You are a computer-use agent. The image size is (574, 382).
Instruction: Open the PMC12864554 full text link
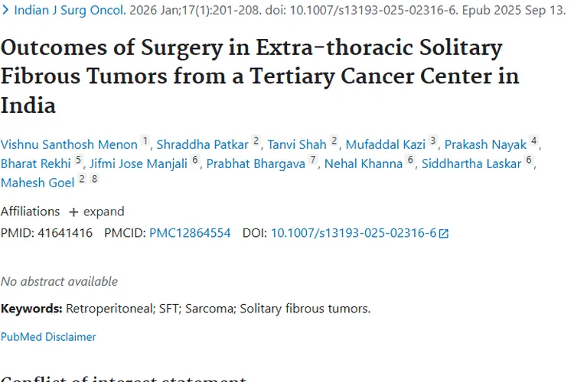pyautogui.click(x=190, y=233)
